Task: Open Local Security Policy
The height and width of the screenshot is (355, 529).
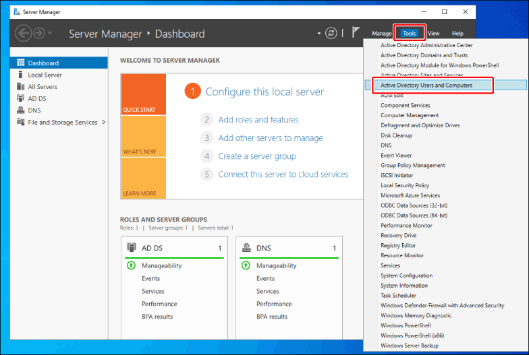Action: coord(405,185)
